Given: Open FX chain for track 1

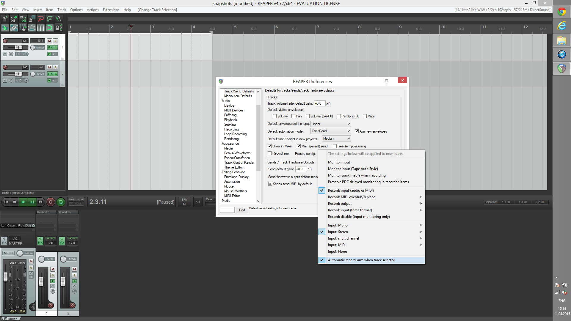Looking at the screenshot, I should coord(50,48).
